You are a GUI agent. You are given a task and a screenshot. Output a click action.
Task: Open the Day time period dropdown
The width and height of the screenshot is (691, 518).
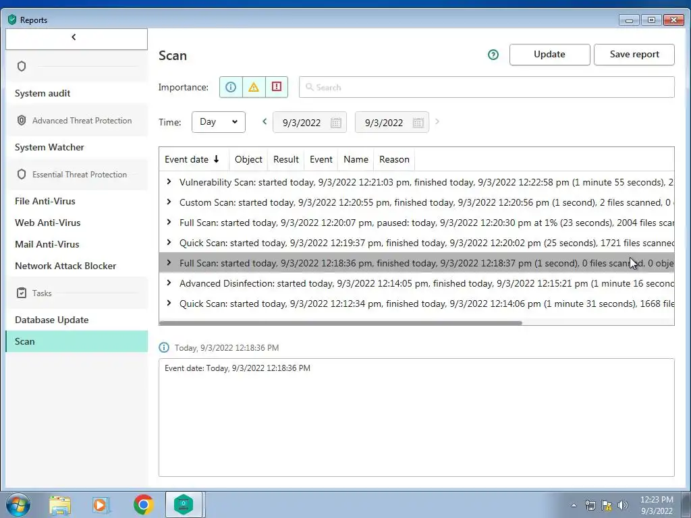(219, 122)
